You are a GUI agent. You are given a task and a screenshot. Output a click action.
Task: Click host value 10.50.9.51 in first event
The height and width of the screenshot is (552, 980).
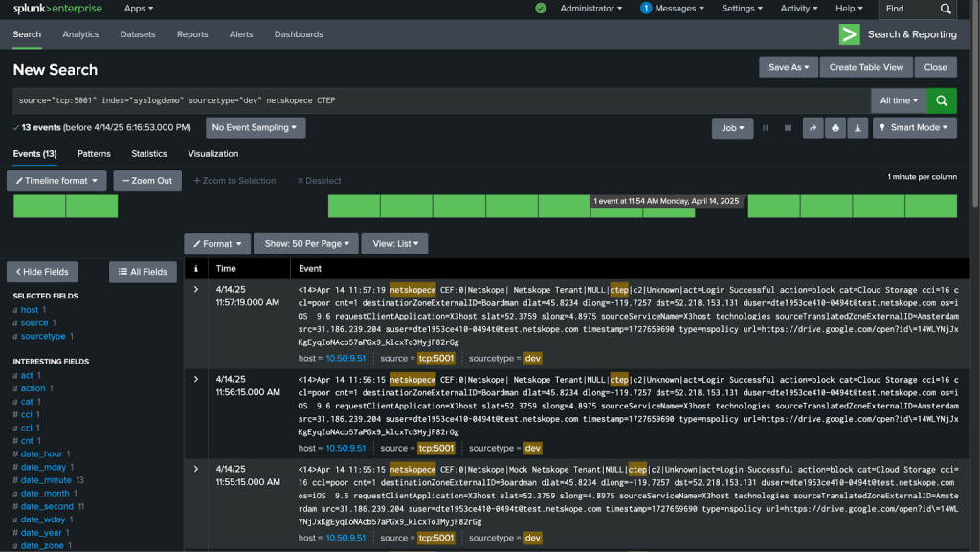point(345,359)
